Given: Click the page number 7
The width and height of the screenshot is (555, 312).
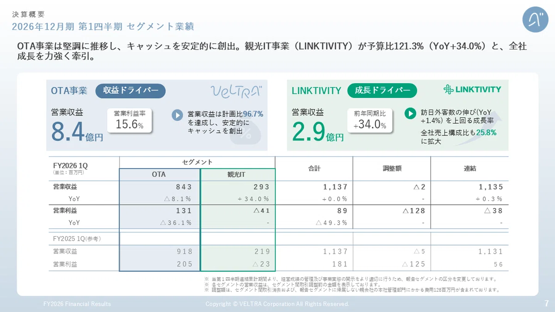Looking at the screenshot, I should [x=546, y=303].
